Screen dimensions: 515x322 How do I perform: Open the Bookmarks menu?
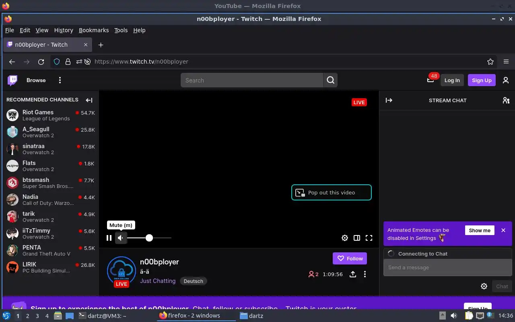point(94,30)
